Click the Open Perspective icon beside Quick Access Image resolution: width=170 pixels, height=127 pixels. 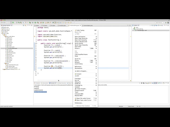pyautogui.click(x=166, y=22)
